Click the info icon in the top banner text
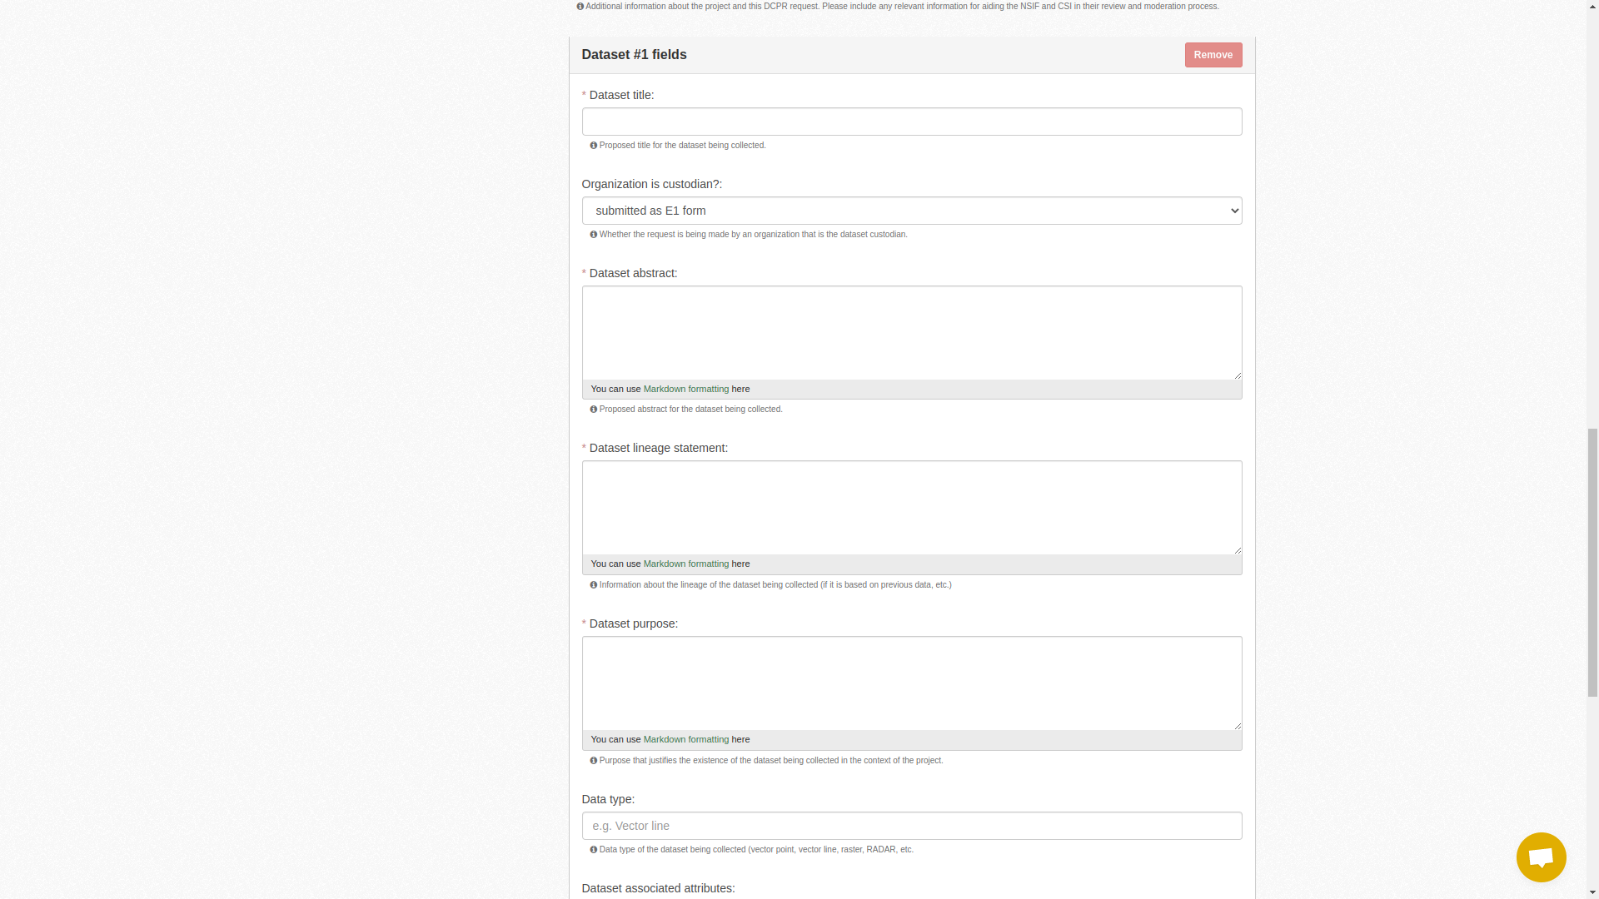The image size is (1599, 899). [580, 6]
